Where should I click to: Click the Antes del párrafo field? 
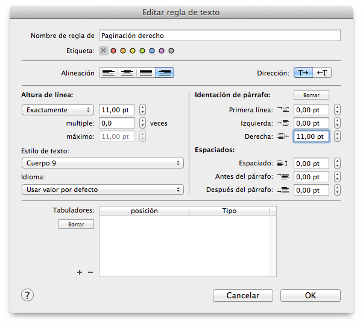[x=311, y=177]
